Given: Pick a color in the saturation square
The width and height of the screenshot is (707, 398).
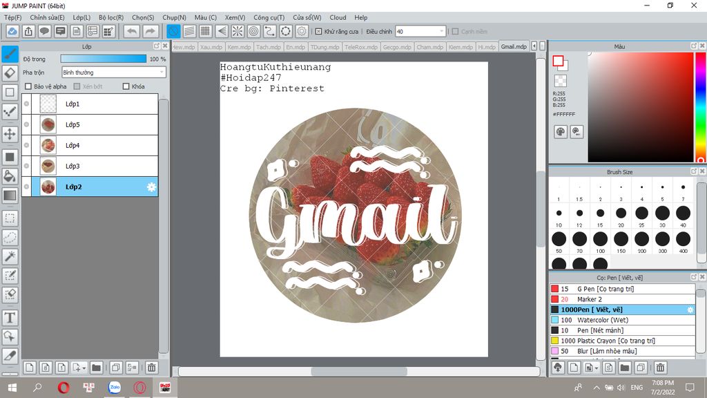Looking at the screenshot, I should (640, 107).
